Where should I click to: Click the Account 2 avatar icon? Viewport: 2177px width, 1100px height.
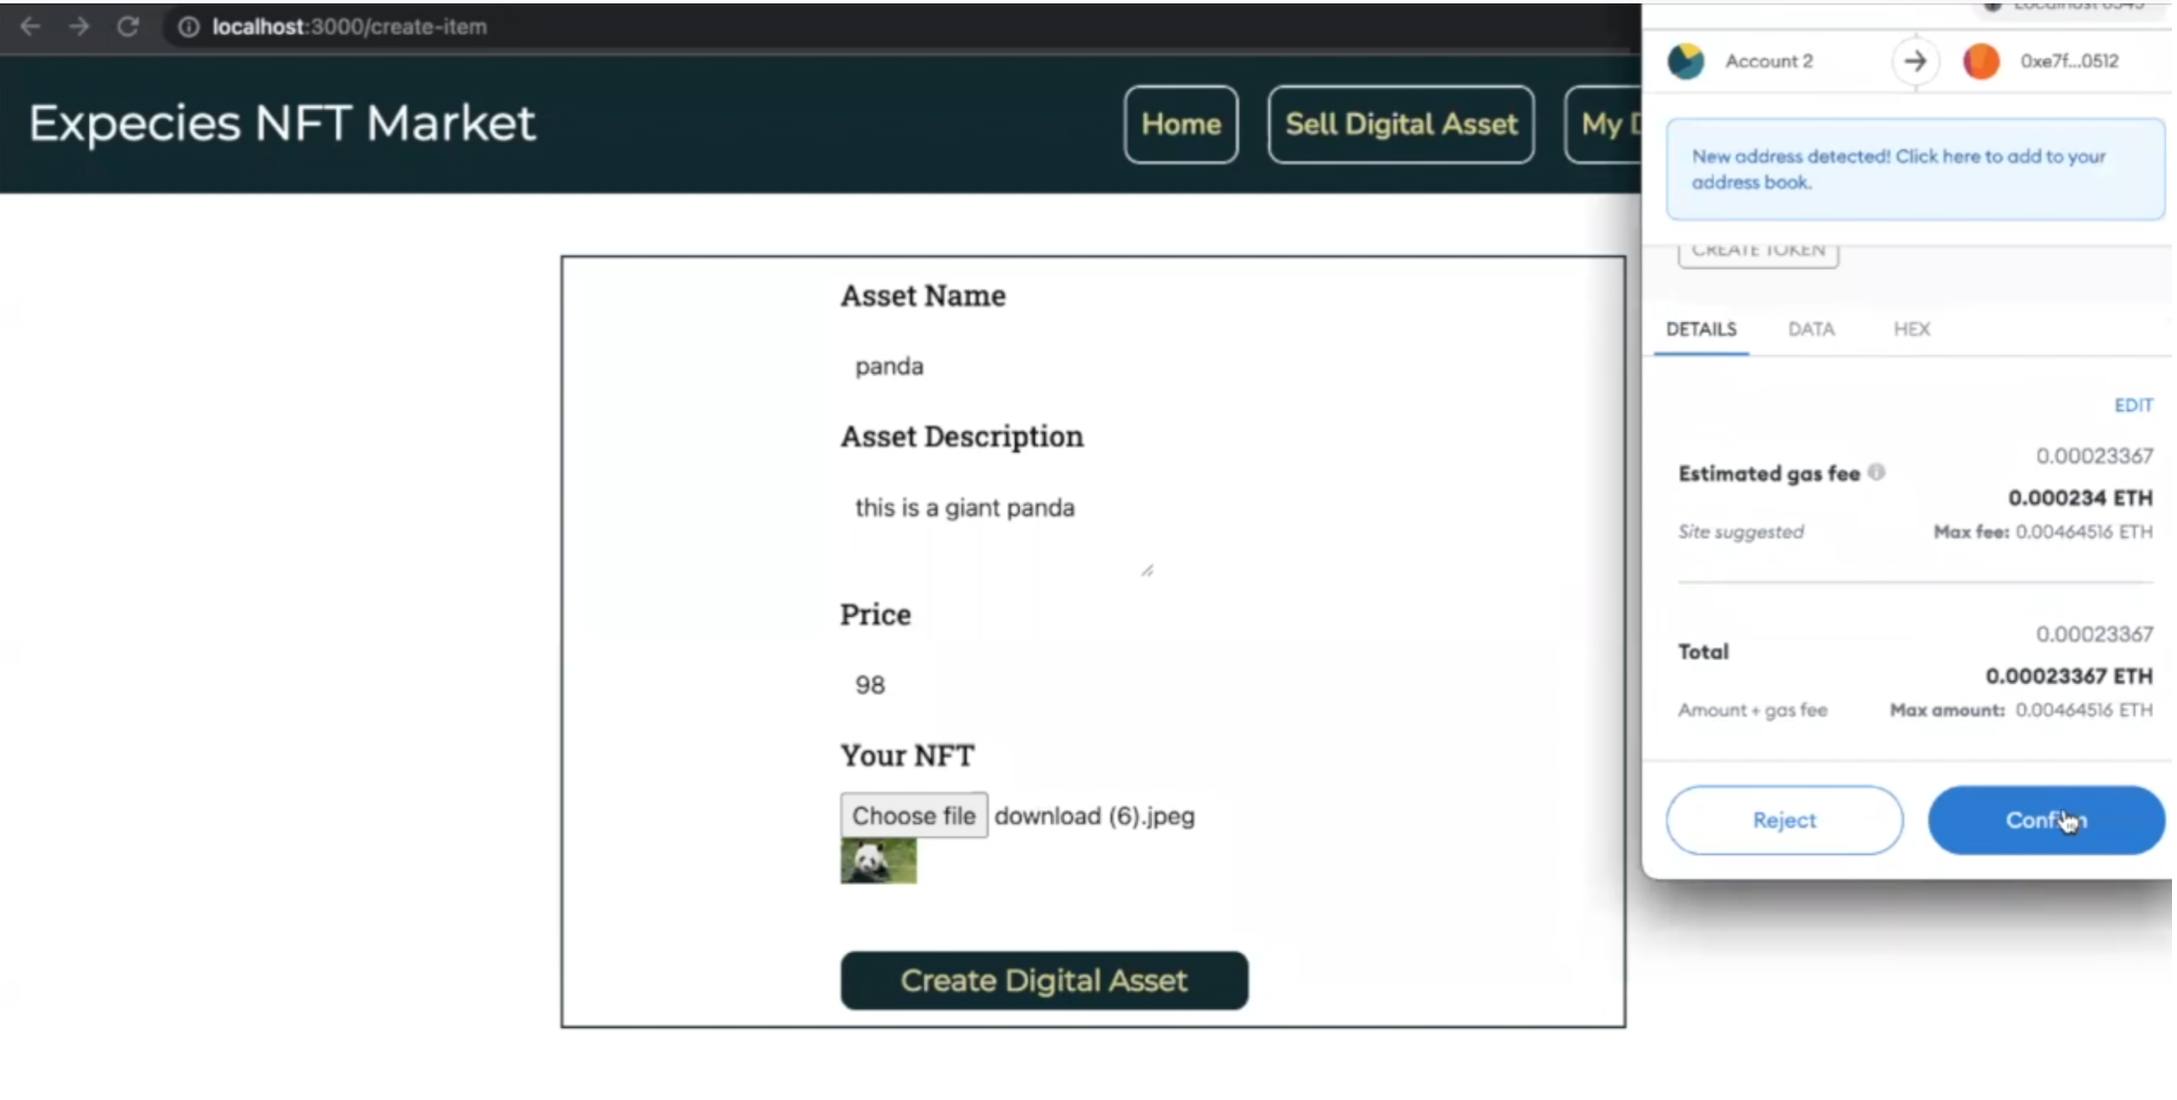click(1685, 62)
